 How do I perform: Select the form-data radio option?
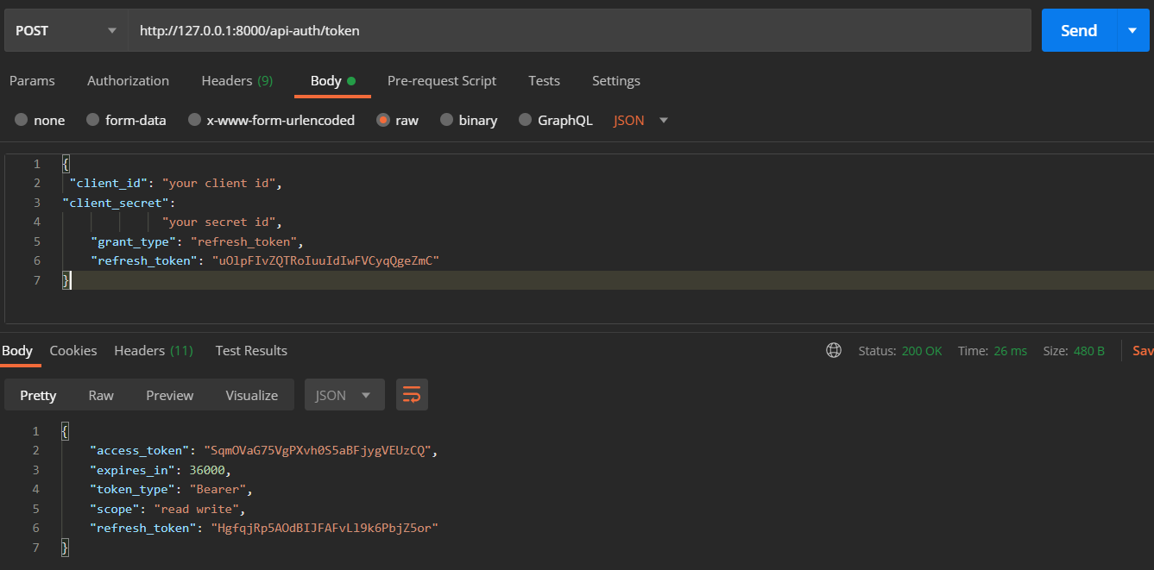click(93, 121)
